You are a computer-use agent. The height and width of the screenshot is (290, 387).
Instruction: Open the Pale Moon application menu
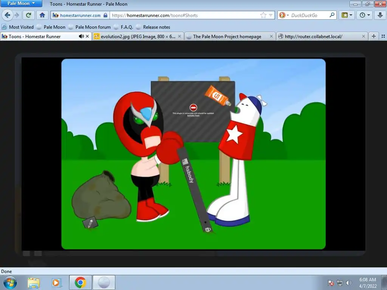pos(21,3)
